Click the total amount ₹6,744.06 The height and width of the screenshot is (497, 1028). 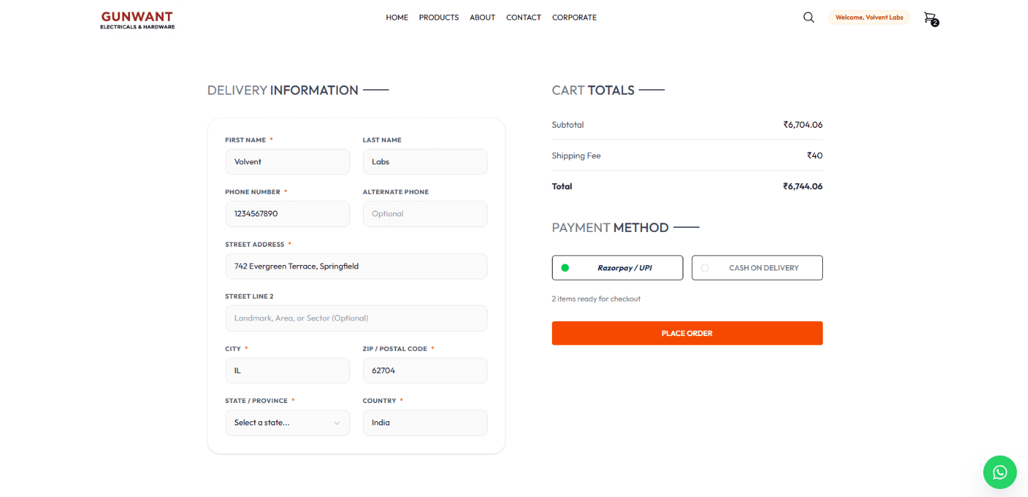[x=802, y=186]
